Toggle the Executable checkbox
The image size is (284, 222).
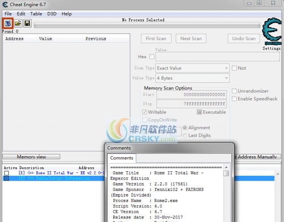pos(199,112)
